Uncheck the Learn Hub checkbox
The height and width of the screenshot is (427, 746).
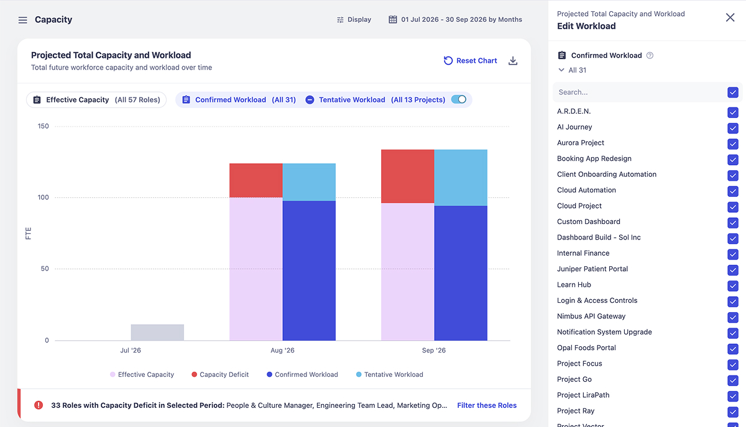pos(733,285)
